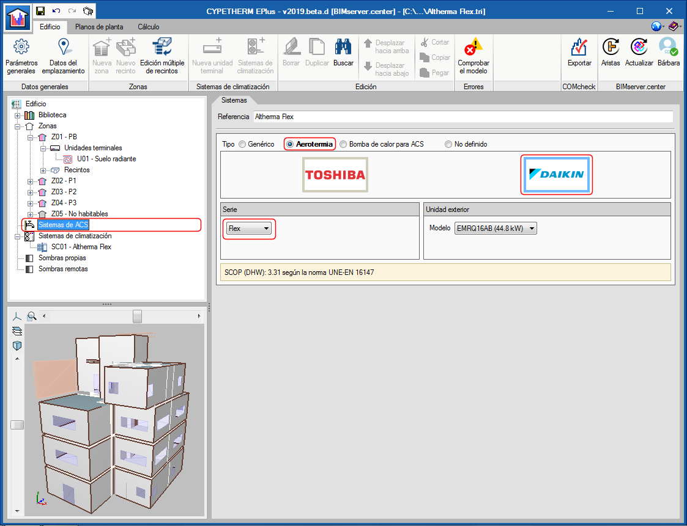Select the Edificio root tree item
687x526 pixels.
36,104
